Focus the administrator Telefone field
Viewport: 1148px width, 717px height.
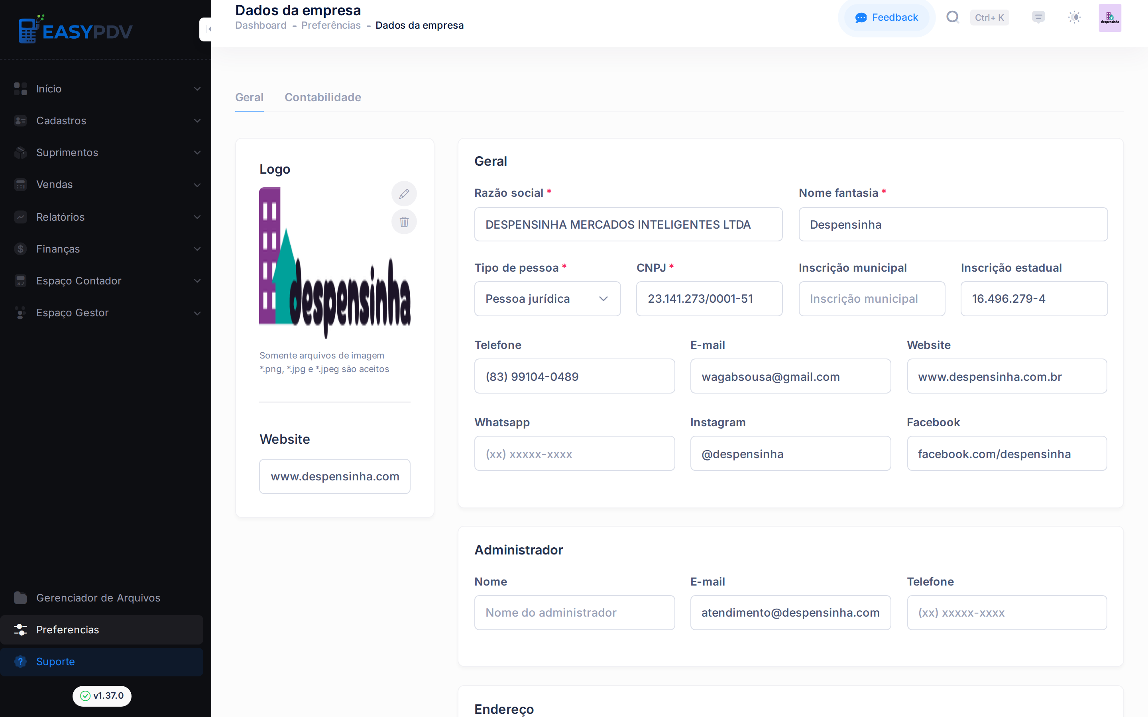point(1006,612)
